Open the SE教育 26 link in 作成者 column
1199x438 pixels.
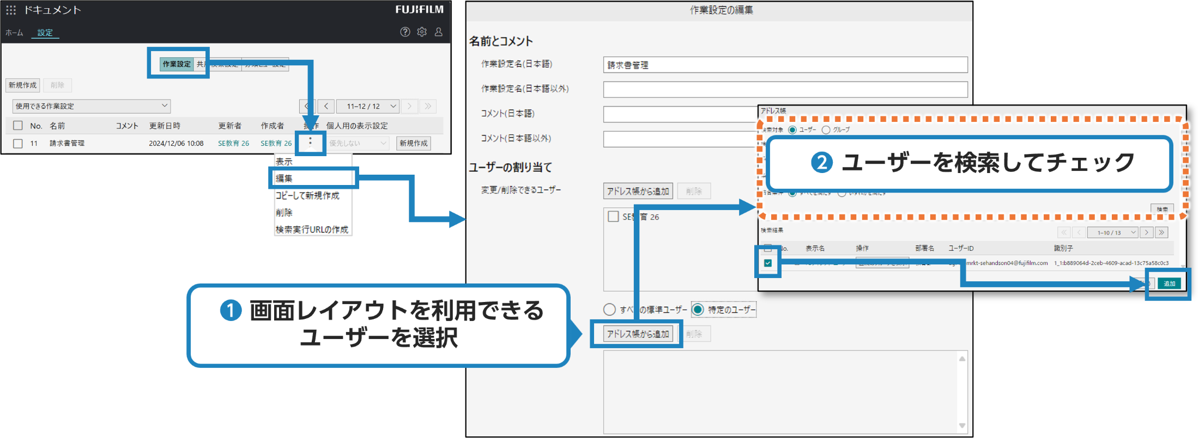276,144
